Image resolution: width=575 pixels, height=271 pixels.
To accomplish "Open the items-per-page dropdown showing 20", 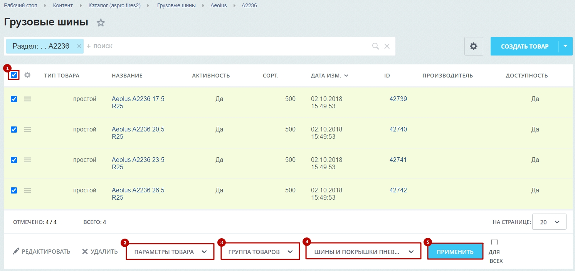I will (549, 222).
